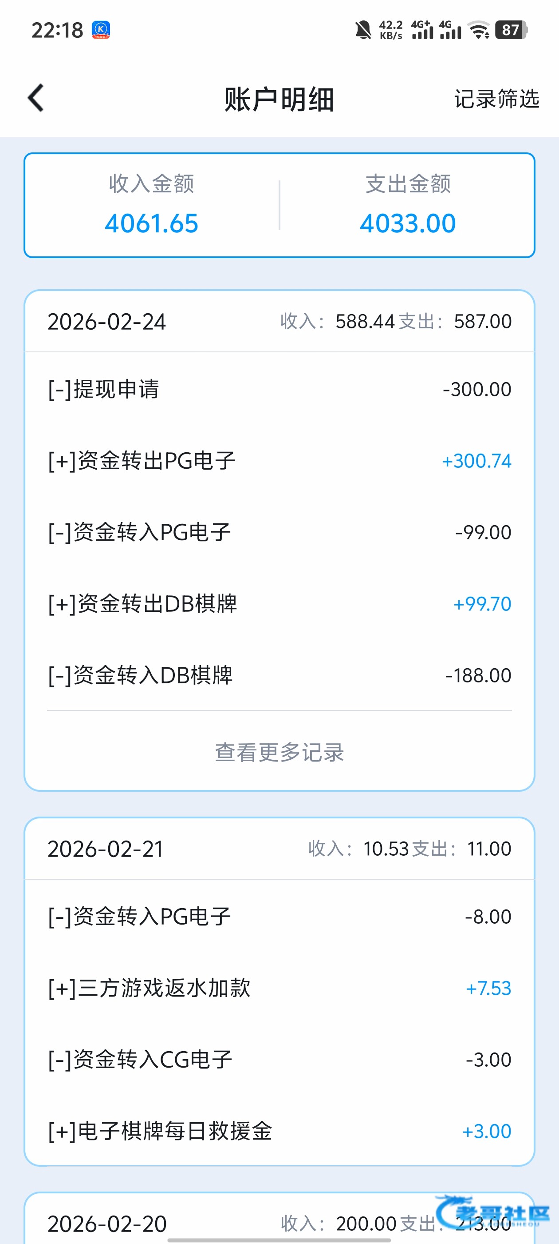Image resolution: width=559 pixels, height=1244 pixels.
Task: Open the 提现申请 withdrawal entry
Action: pos(279,389)
